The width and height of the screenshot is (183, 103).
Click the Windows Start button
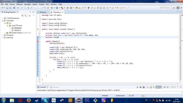3,100
